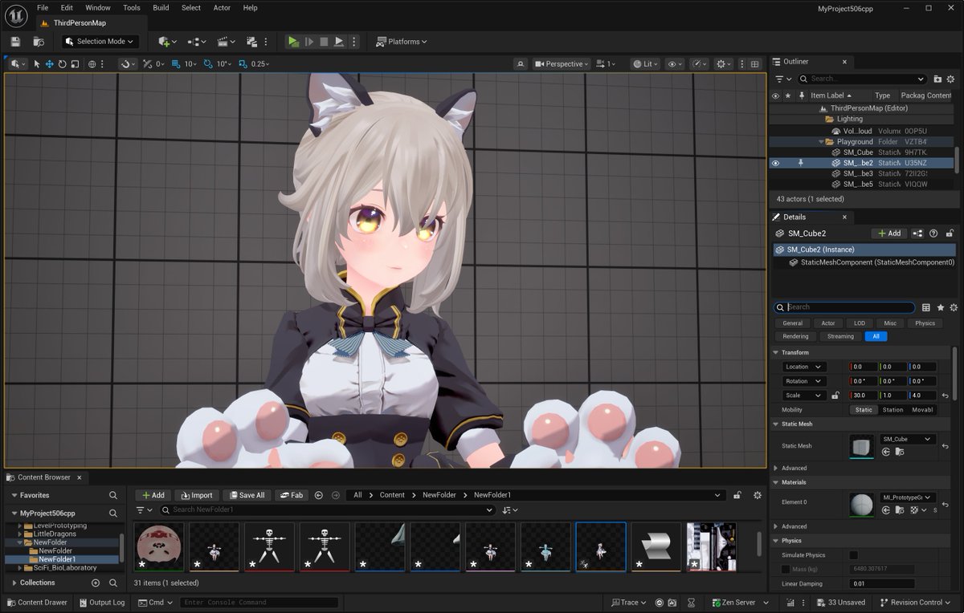Open the Lit view mode dropdown
Screen dimensions: 964x613
coord(645,63)
